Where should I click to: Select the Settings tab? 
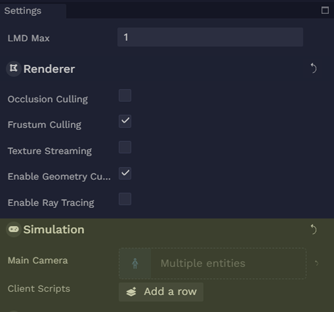click(23, 11)
